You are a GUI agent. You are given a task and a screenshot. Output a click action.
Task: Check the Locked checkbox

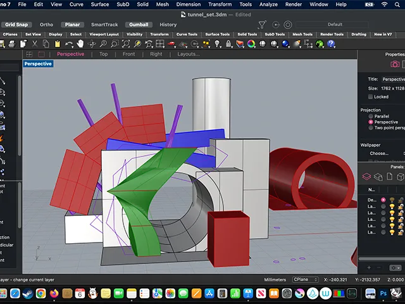370,97
